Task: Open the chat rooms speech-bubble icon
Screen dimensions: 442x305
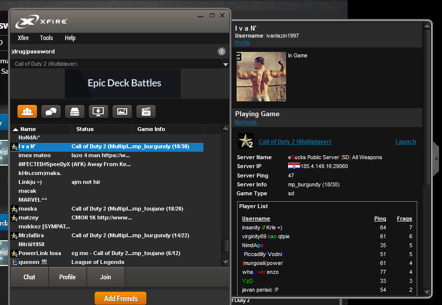Action: pos(51,112)
